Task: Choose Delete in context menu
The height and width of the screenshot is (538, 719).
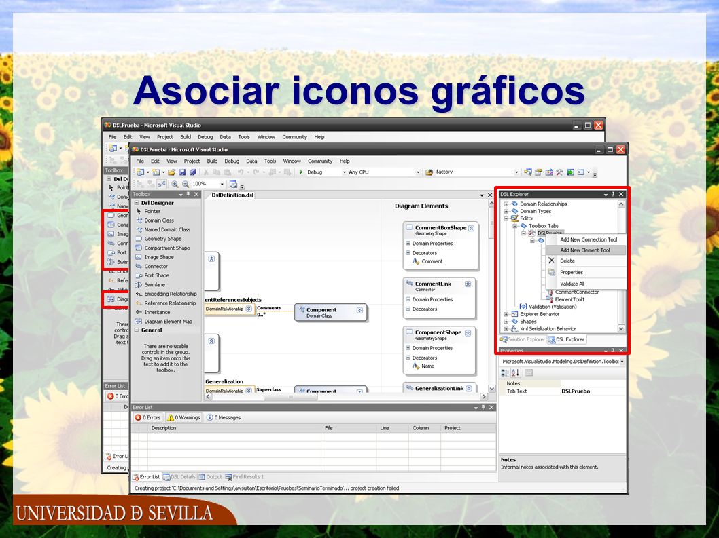Action: (586, 261)
